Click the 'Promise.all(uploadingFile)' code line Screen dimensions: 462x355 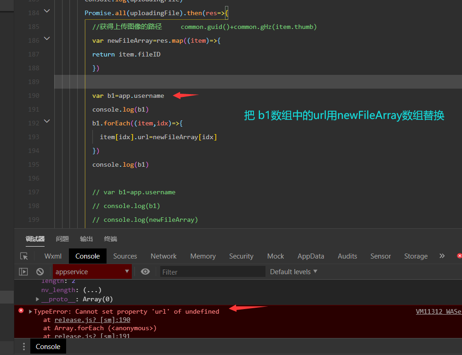(x=157, y=13)
